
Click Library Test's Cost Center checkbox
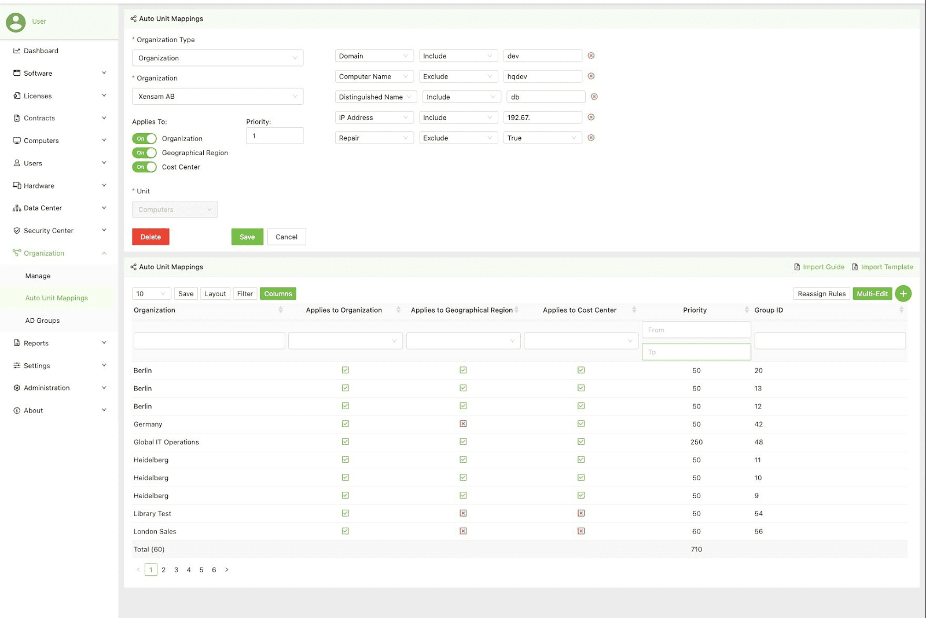(581, 513)
